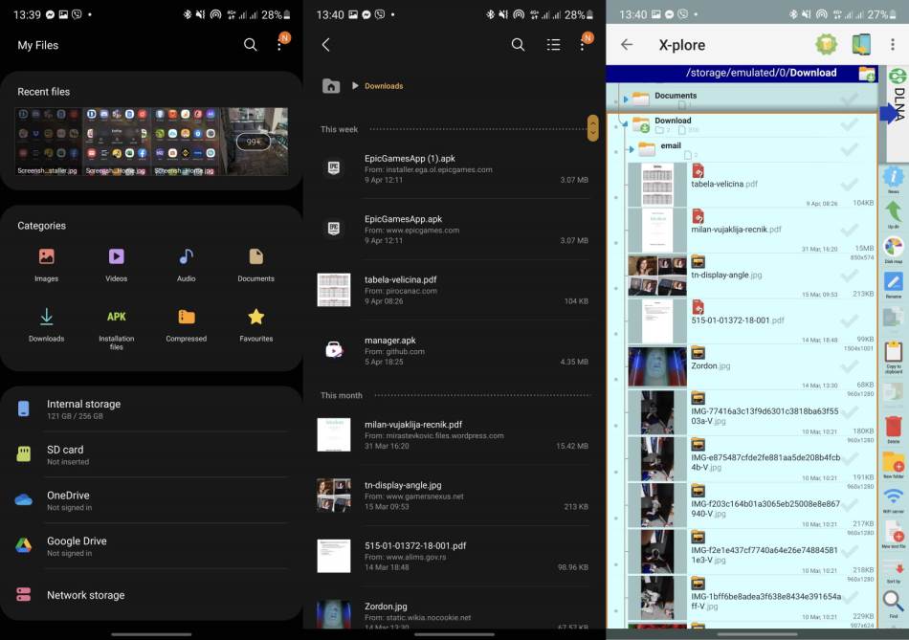Tap the orange fast-scroll handle
Image resolution: width=909 pixels, height=640 pixels.
592,128
